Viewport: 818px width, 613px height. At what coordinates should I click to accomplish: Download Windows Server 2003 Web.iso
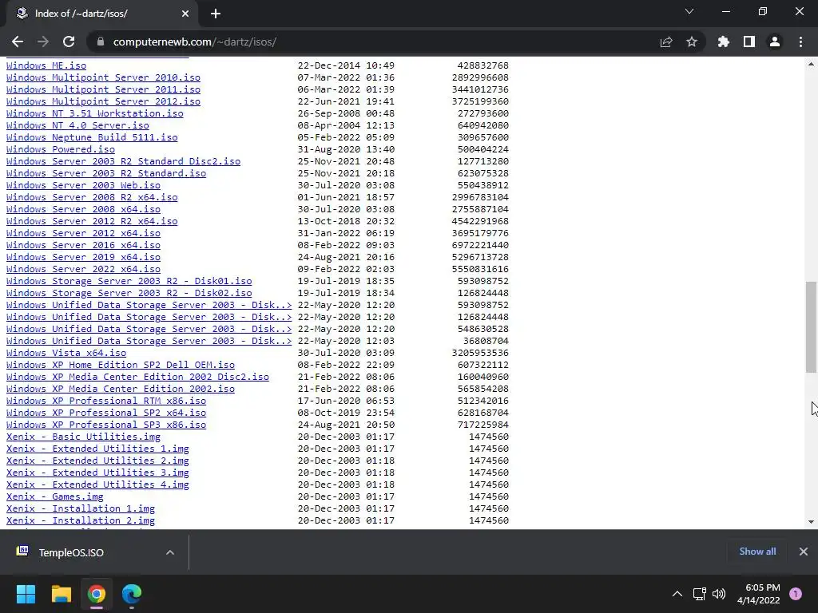pyautogui.click(x=83, y=185)
